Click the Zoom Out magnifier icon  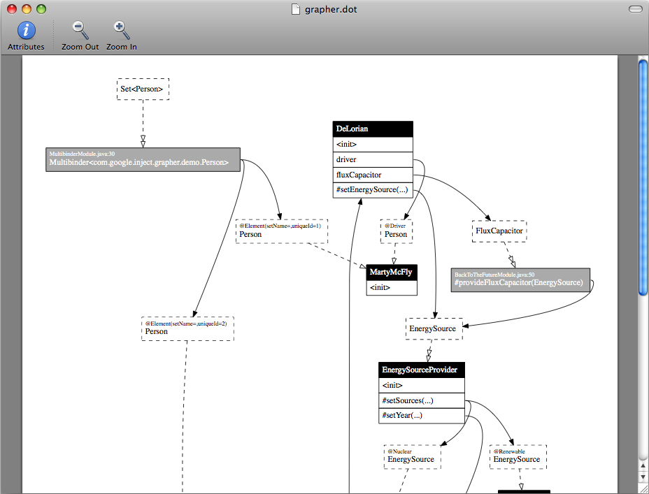point(80,31)
